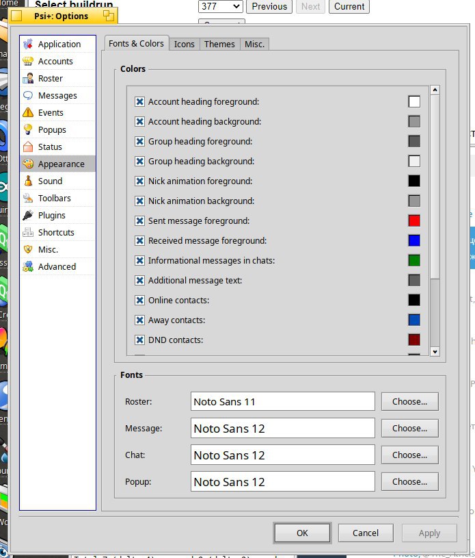This screenshot has height=558, width=475.
Task: Pick Away contacts blue swatch
Action: [x=414, y=320]
